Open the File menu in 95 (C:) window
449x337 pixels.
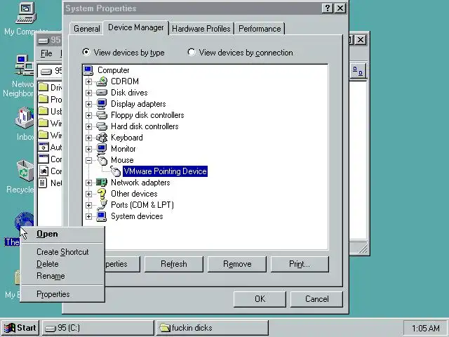[x=46, y=53]
